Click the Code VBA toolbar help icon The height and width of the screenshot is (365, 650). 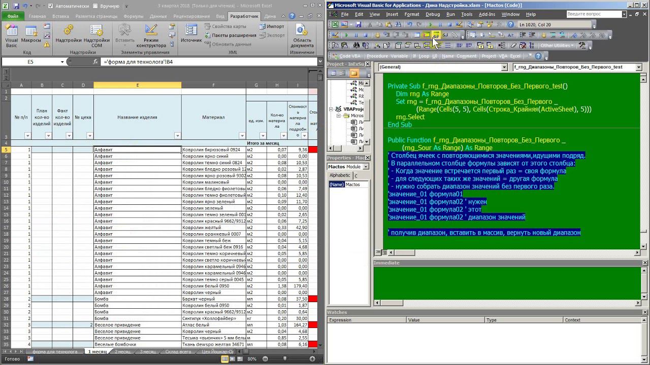(x=538, y=56)
